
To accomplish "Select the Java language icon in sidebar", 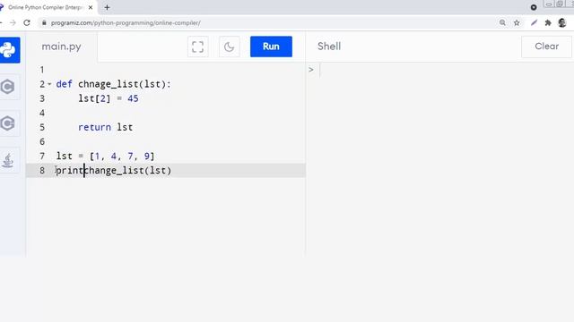I will (x=8, y=160).
